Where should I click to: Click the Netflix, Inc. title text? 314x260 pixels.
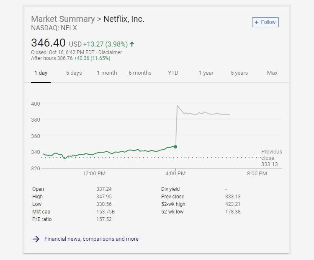pos(124,19)
